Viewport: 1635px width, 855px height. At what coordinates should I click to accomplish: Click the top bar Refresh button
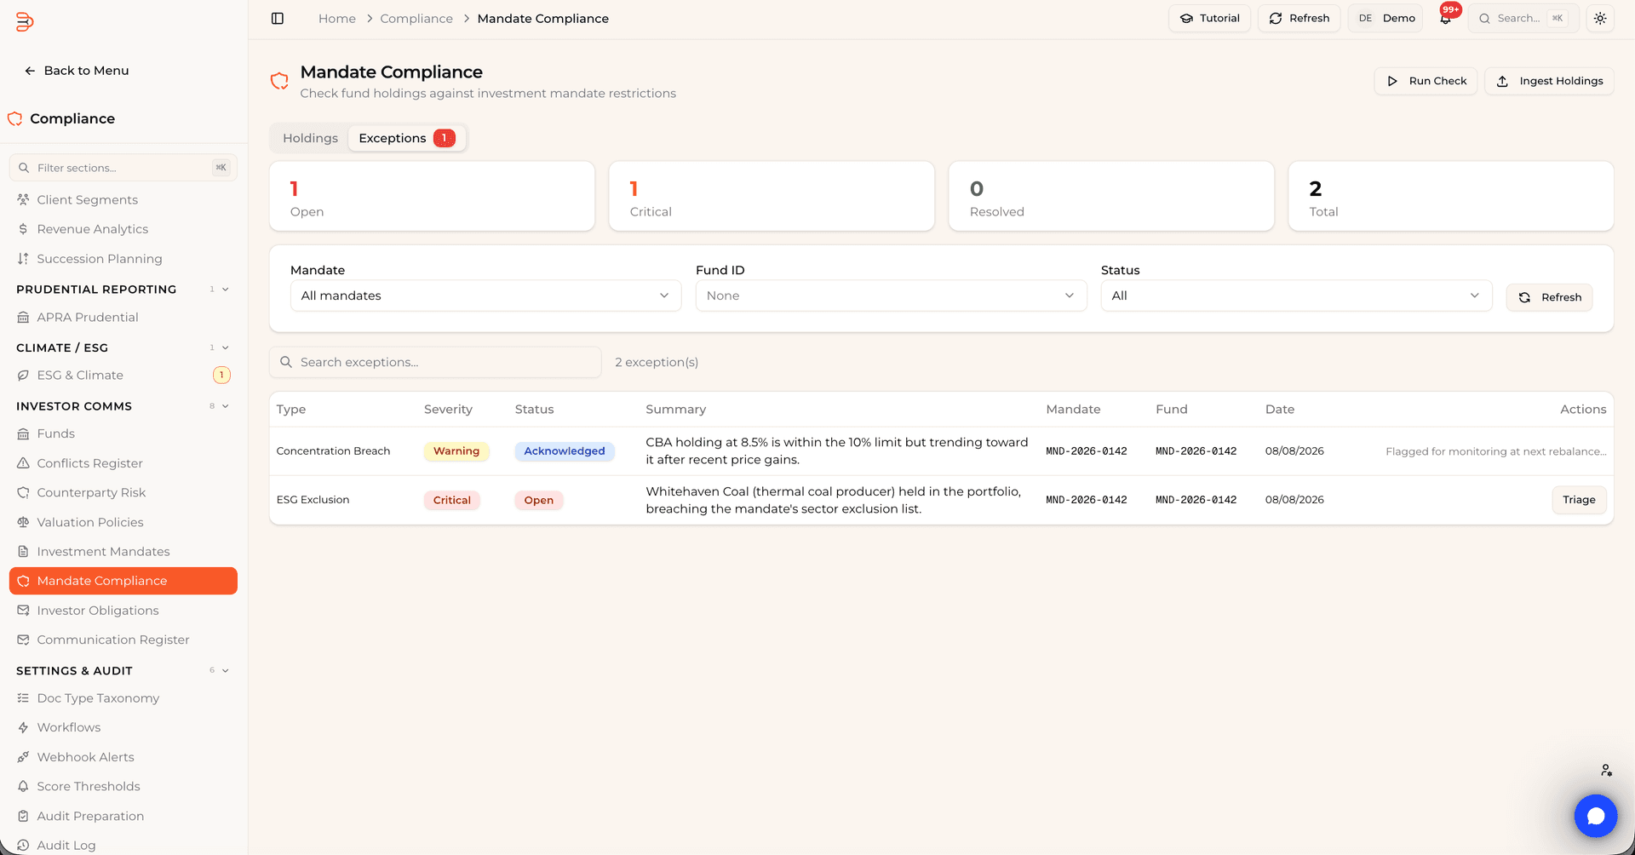point(1299,19)
